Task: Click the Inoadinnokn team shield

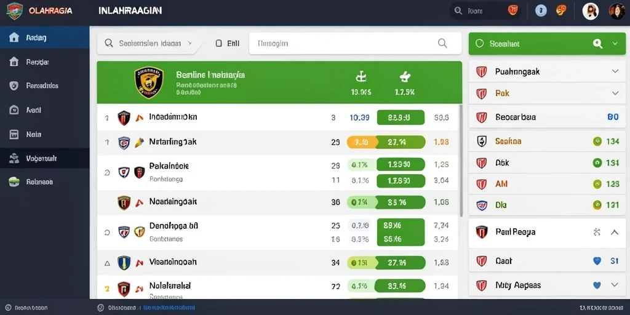Action: pos(124,118)
